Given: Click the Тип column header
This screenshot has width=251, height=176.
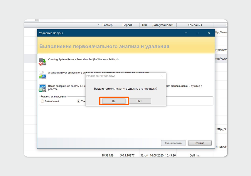Looking at the screenshot, I should 144,25.
